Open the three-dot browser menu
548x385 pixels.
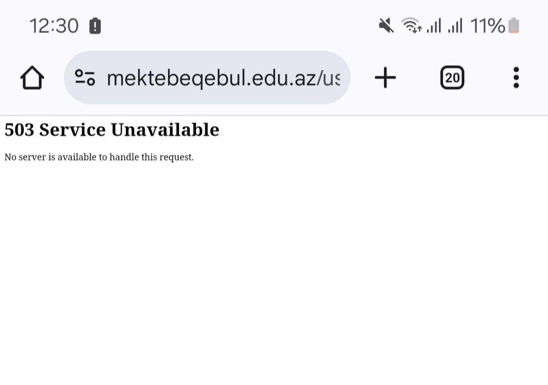pyautogui.click(x=516, y=78)
